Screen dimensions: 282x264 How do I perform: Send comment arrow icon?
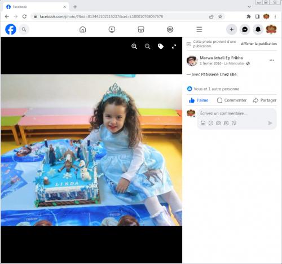coord(270,123)
